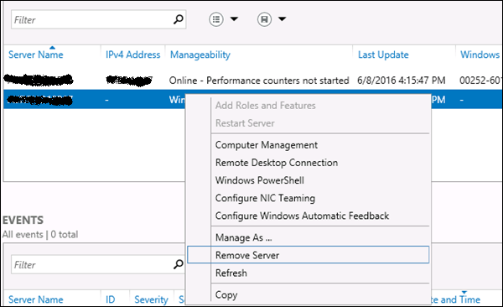
Task: Expand the save query dropdown arrow
Action: coord(282,19)
